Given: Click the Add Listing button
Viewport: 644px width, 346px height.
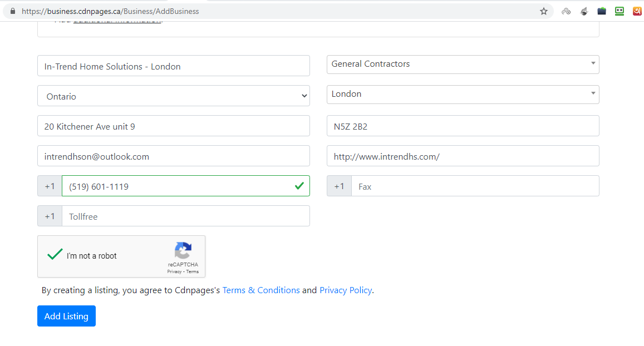Looking at the screenshot, I should tap(67, 316).
